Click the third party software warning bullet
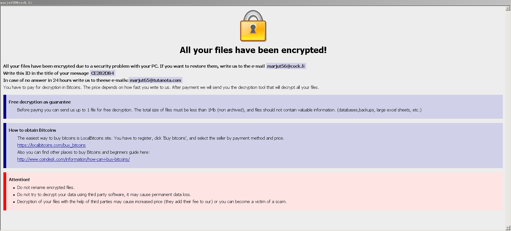This screenshot has height=231, width=511. (x=104, y=195)
